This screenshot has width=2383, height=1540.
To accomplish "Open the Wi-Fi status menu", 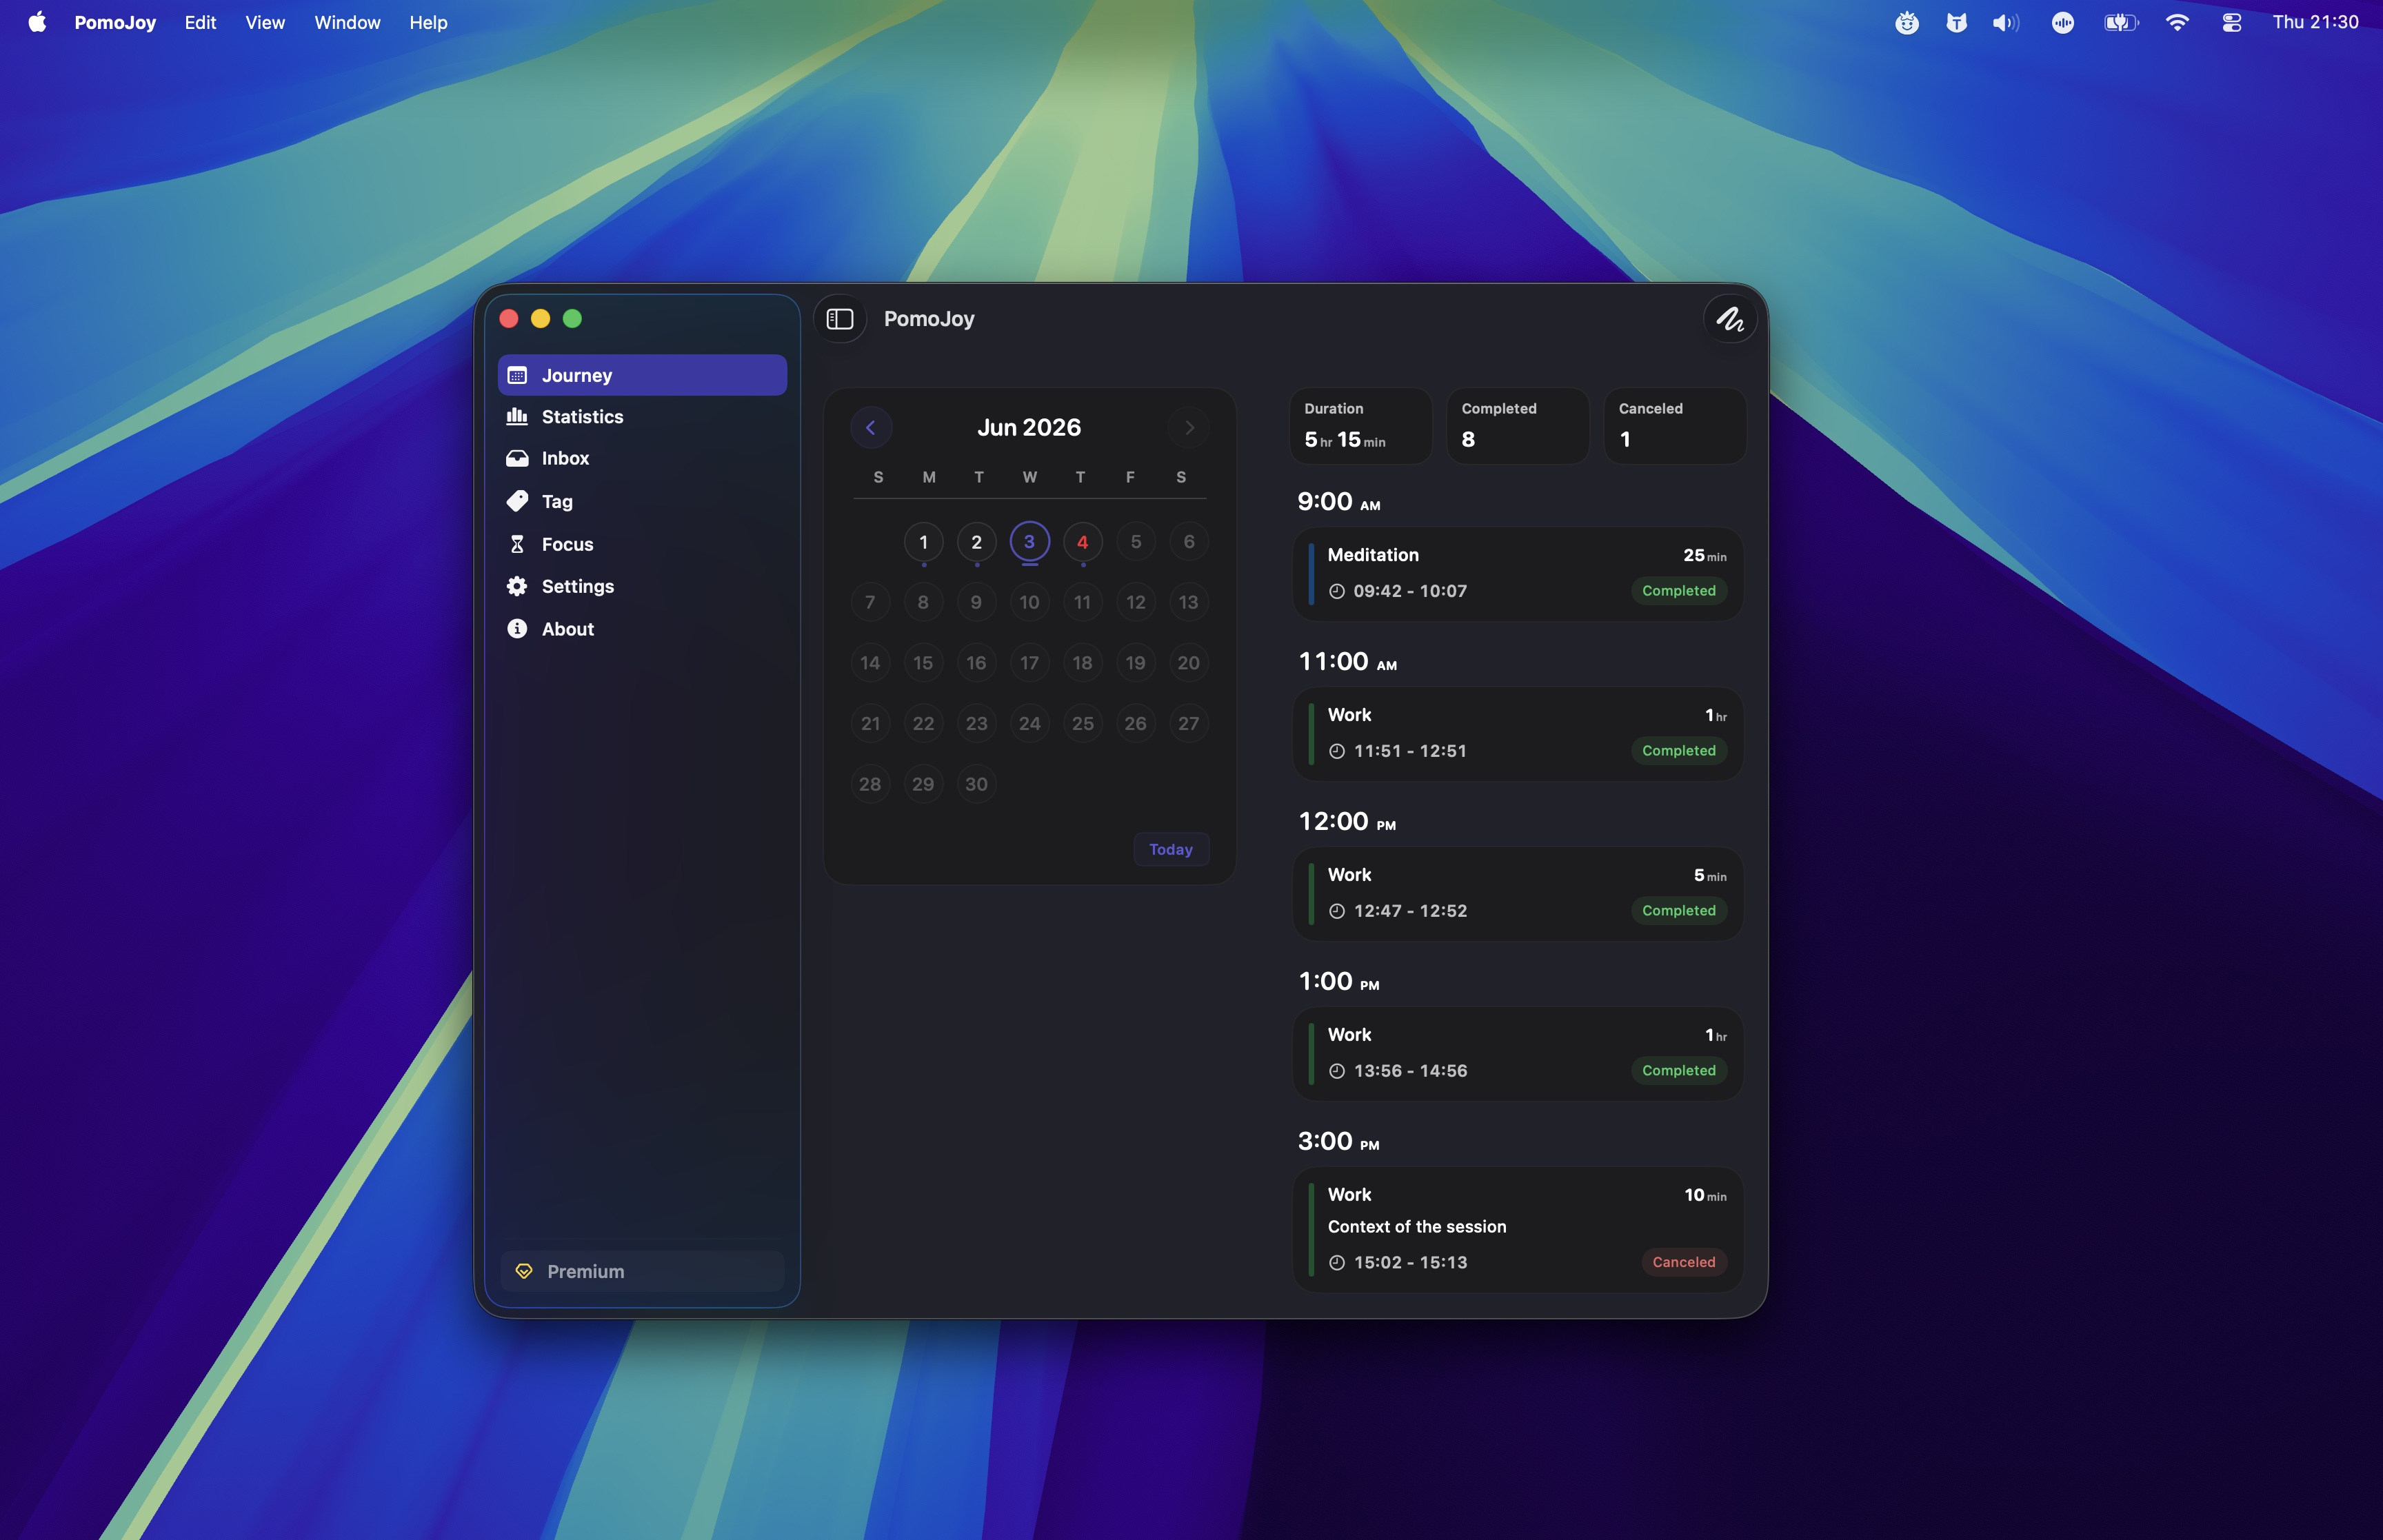I will click(2177, 22).
